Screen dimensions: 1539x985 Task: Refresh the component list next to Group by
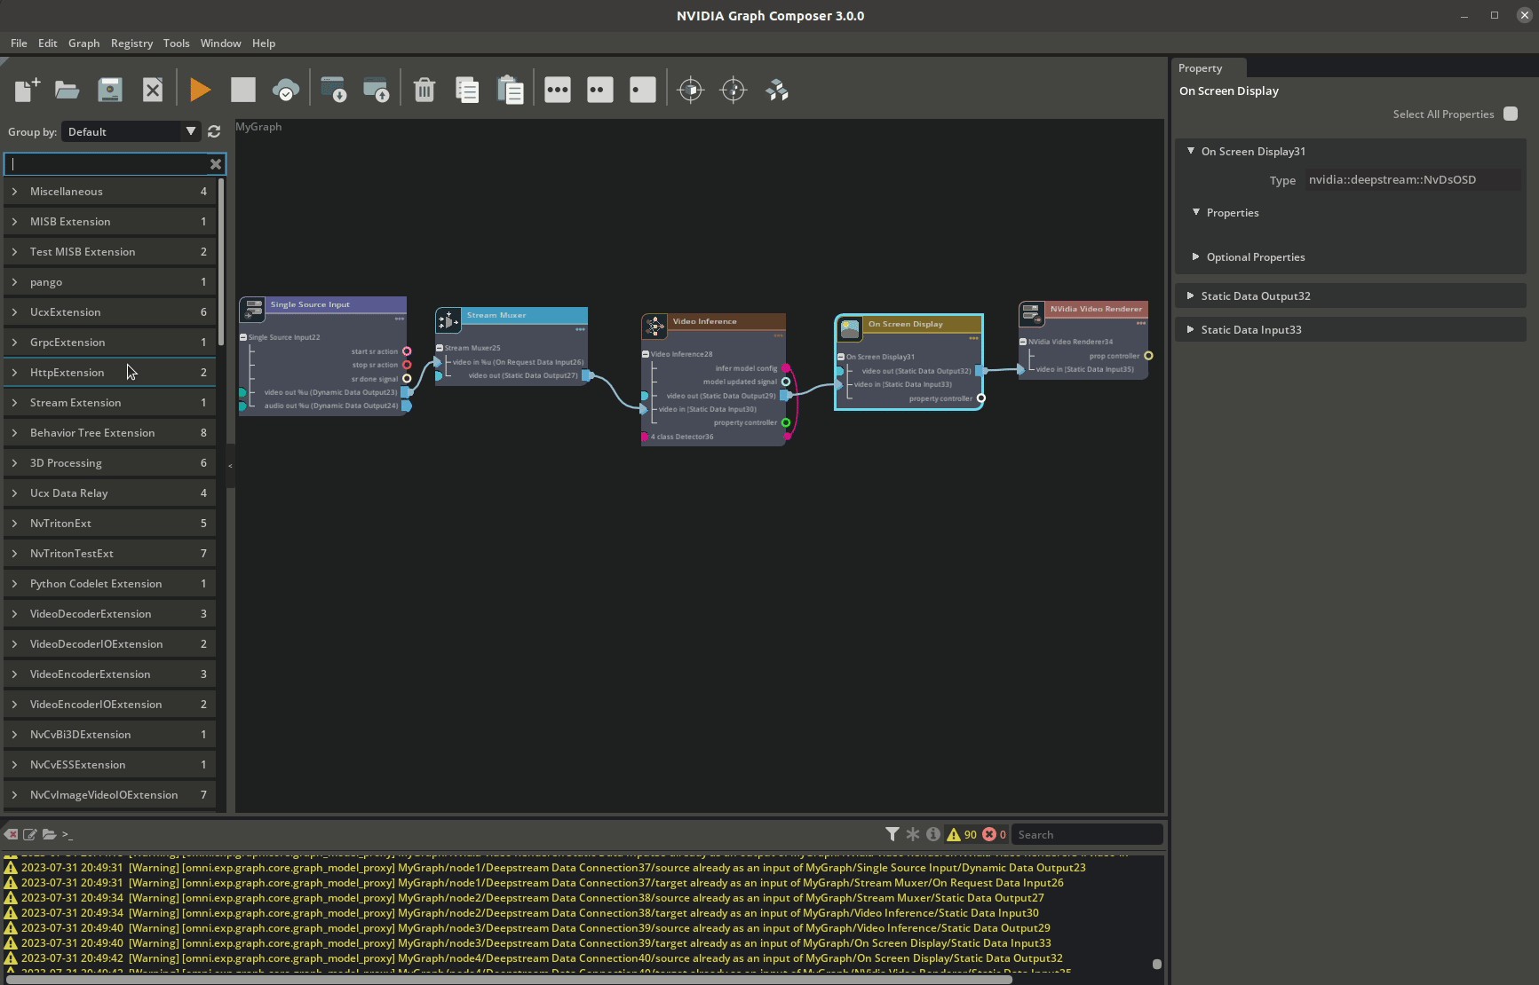point(214,131)
